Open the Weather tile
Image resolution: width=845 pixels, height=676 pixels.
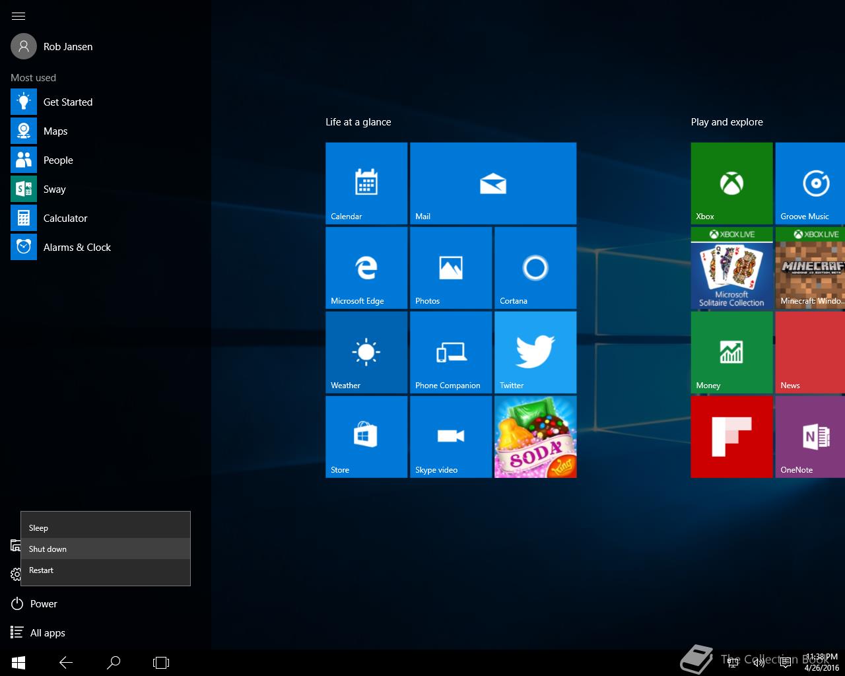click(x=366, y=353)
